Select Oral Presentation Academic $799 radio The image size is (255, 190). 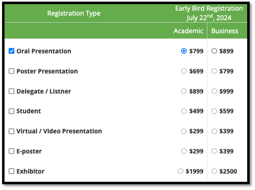point(184,51)
